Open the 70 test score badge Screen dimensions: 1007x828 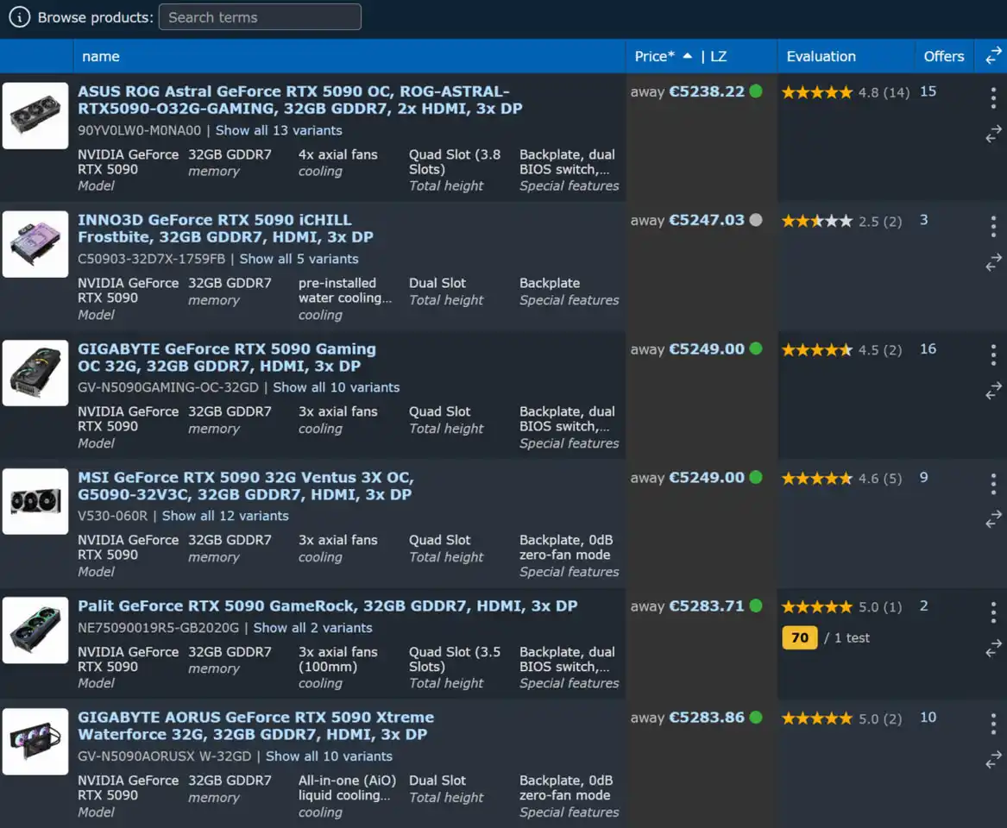tap(800, 638)
